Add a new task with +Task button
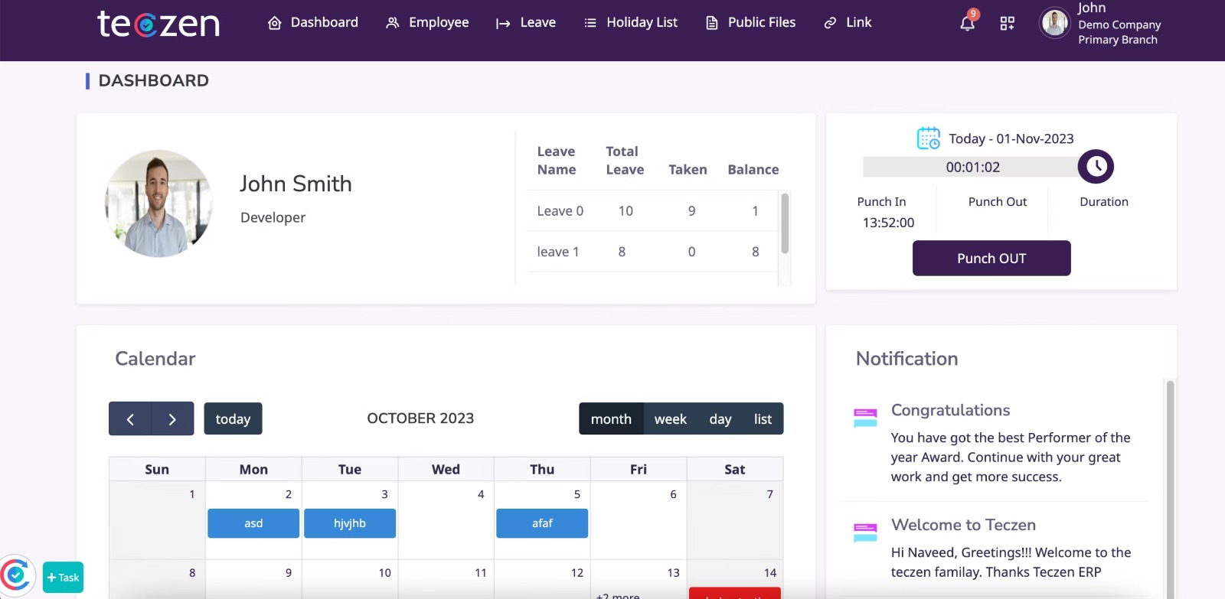1225x599 pixels. point(64,578)
